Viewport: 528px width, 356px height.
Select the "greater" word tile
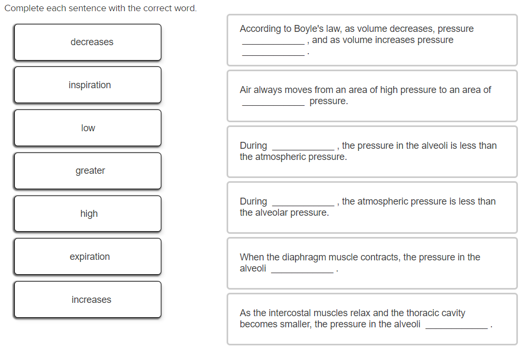pos(88,171)
